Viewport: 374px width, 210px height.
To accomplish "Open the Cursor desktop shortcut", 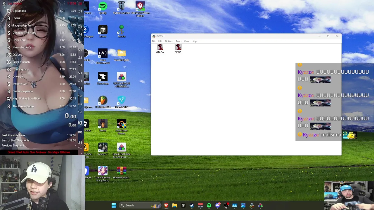I will click(x=103, y=32).
